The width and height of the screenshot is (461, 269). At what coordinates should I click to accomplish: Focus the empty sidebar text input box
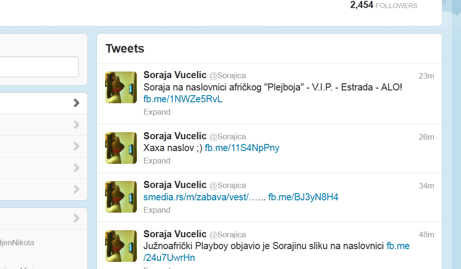click(x=39, y=67)
